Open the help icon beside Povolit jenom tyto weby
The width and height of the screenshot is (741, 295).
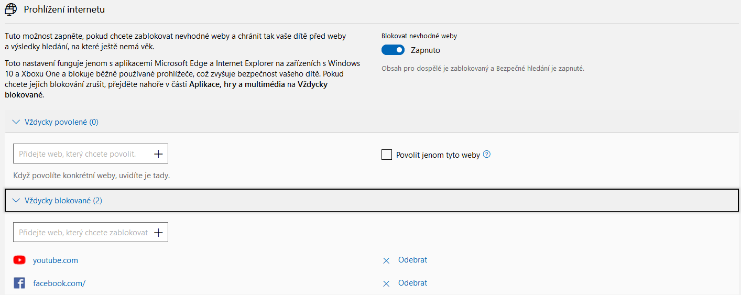(x=487, y=155)
